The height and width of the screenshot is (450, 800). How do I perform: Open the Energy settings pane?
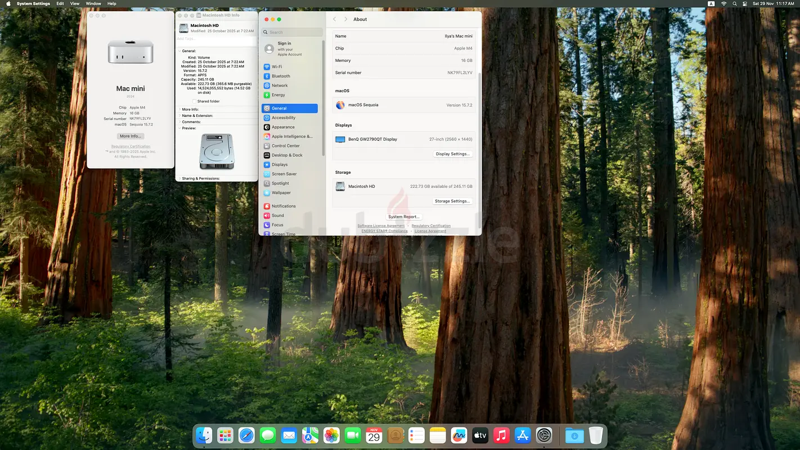click(290, 95)
